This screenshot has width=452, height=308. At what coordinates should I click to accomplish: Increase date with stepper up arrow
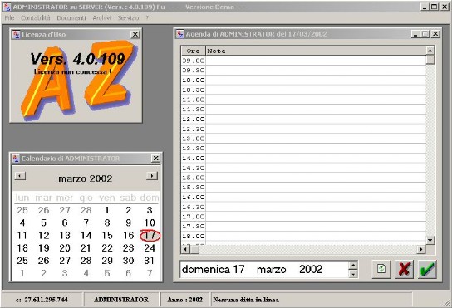[353, 266]
